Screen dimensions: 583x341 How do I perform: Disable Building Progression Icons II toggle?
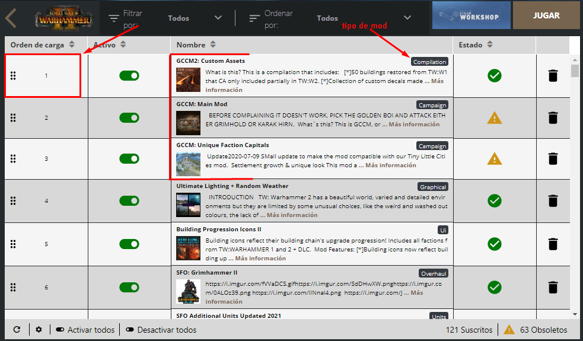129,244
